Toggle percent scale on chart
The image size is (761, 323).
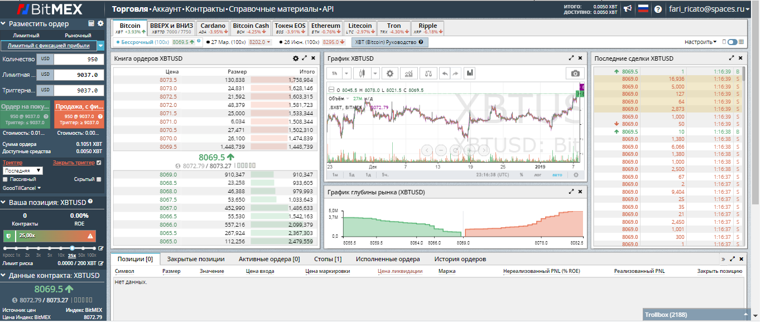click(x=522, y=175)
